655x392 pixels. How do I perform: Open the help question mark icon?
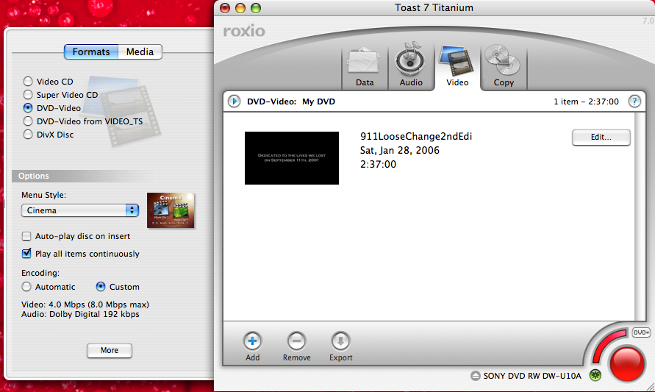click(x=634, y=101)
